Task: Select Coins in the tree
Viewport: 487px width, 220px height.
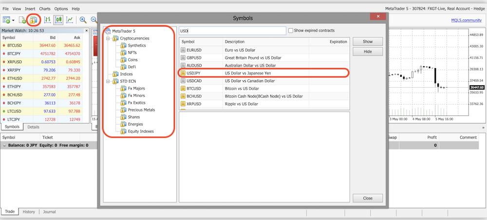Action: pyautogui.click(x=132, y=59)
